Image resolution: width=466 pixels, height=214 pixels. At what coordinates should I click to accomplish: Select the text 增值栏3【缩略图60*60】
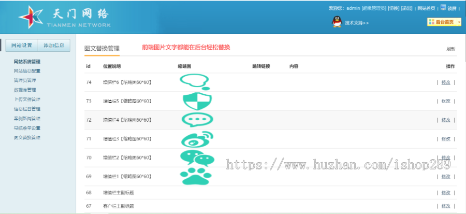pyautogui.click(x=128, y=139)
